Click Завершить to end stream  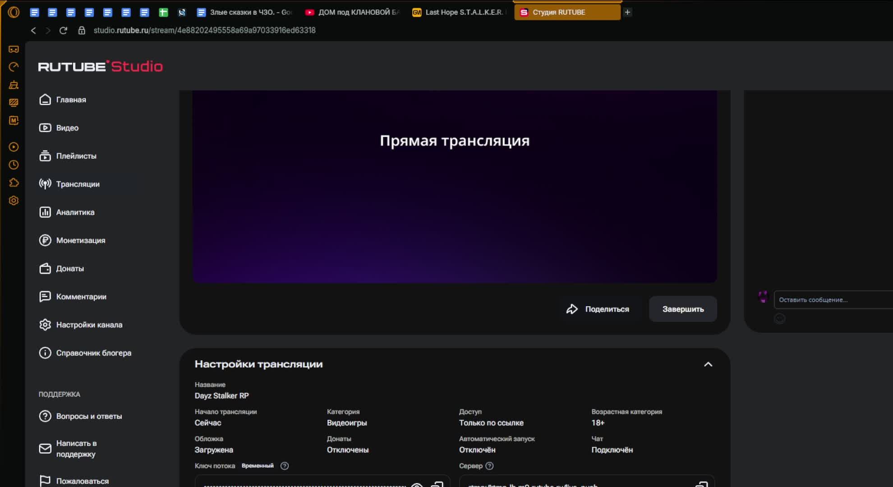682,309
